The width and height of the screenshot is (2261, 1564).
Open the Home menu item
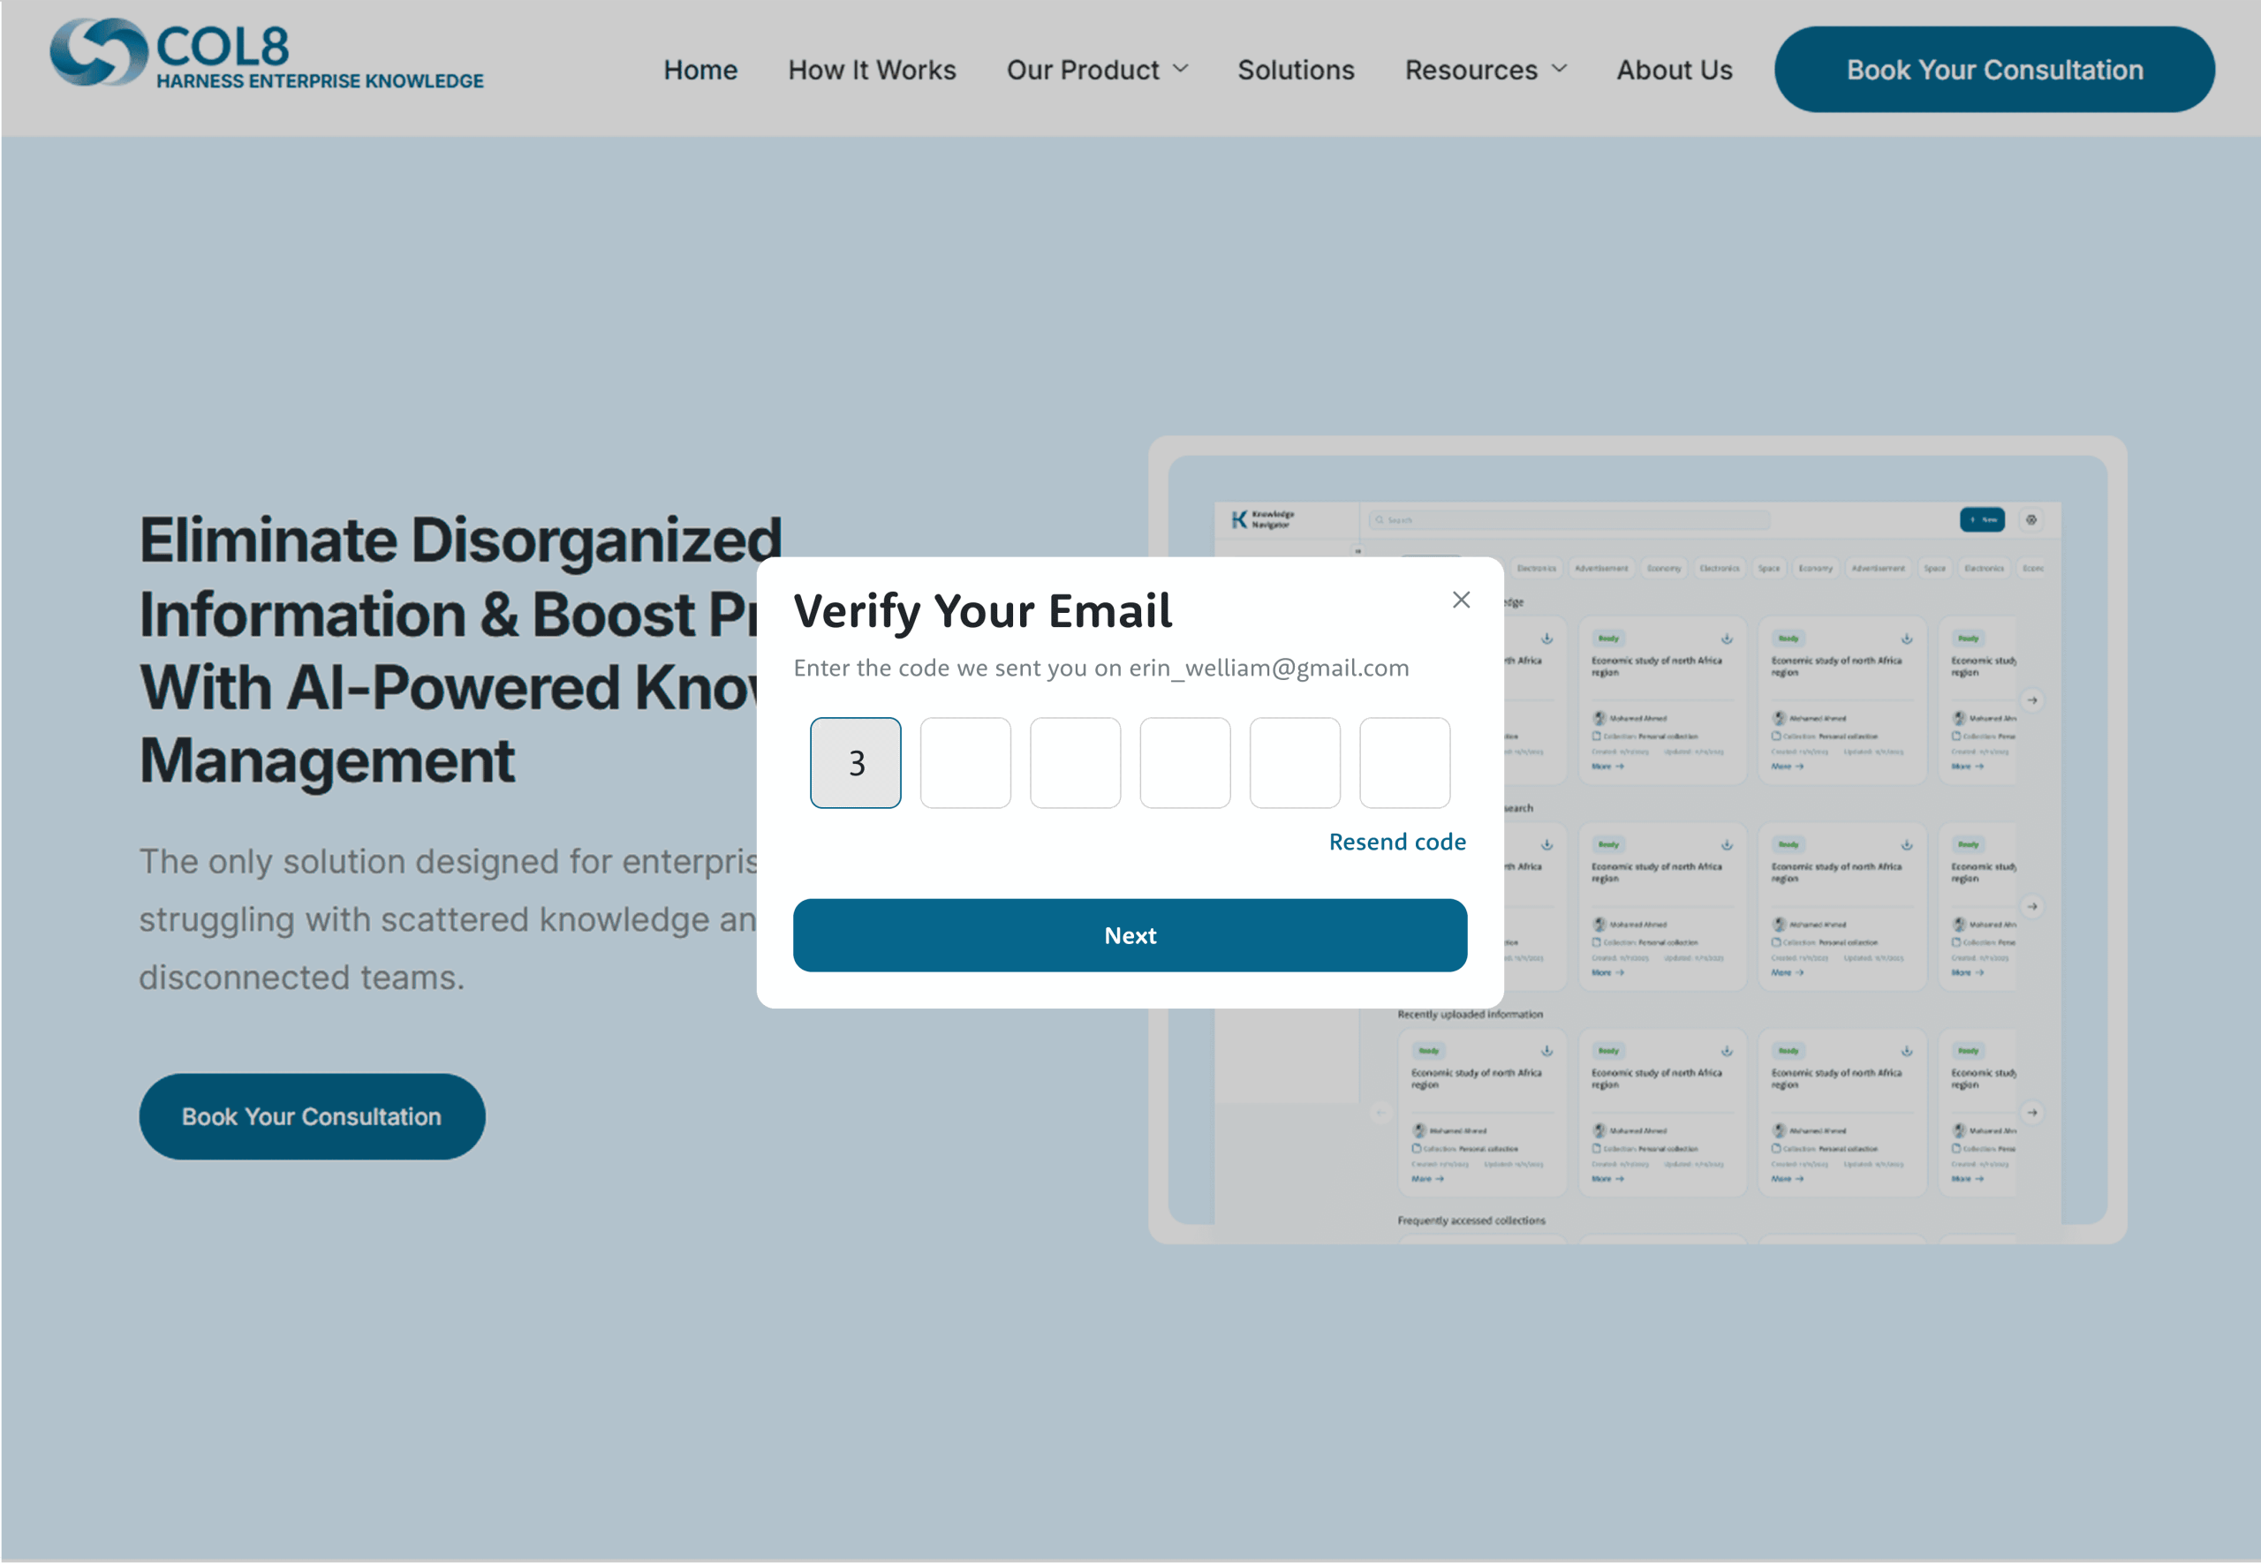(x=699, y=70)
